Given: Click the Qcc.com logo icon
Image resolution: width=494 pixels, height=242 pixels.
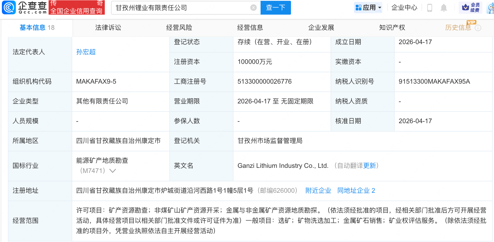Looking at the screenshot, I should point(9,8).
